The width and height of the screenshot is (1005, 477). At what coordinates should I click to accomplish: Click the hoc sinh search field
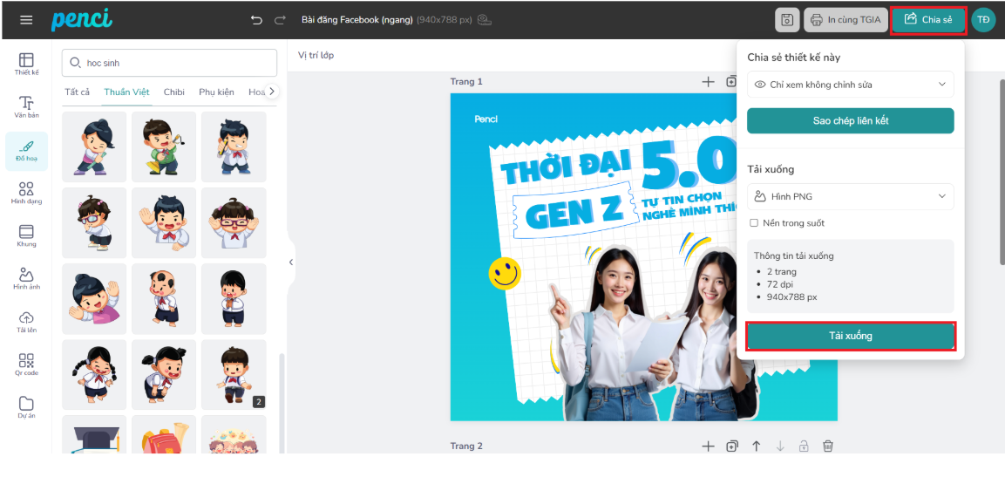click(174, 63)
